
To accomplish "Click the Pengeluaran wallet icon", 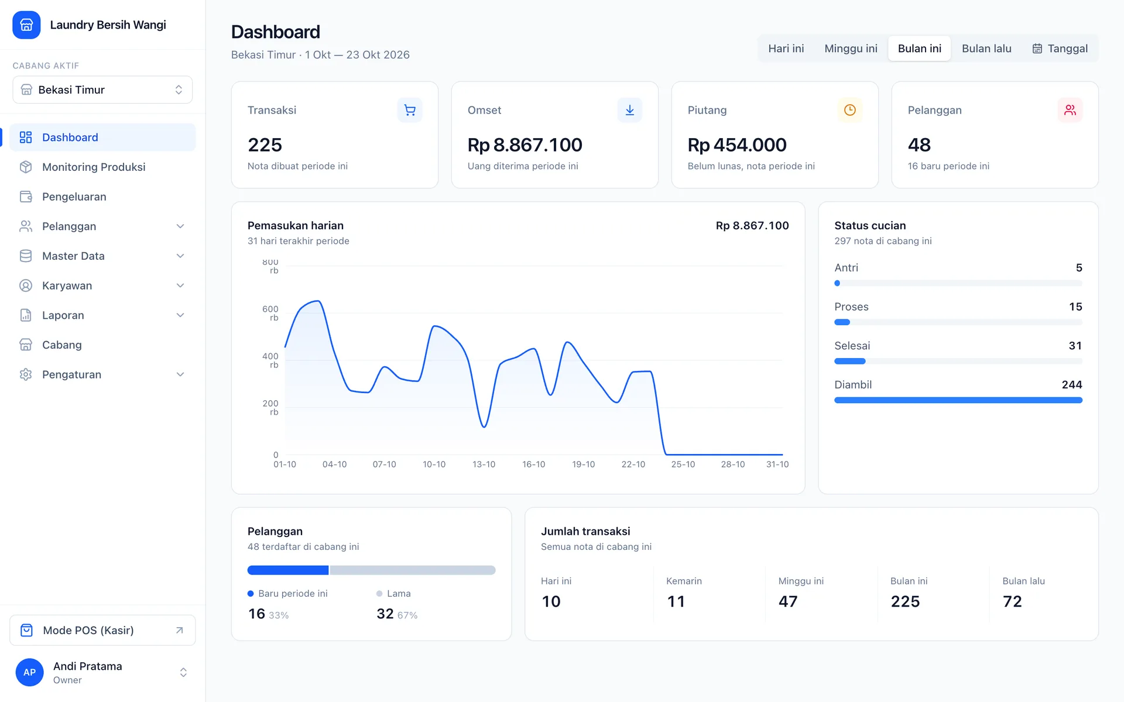I will [26, 197].
